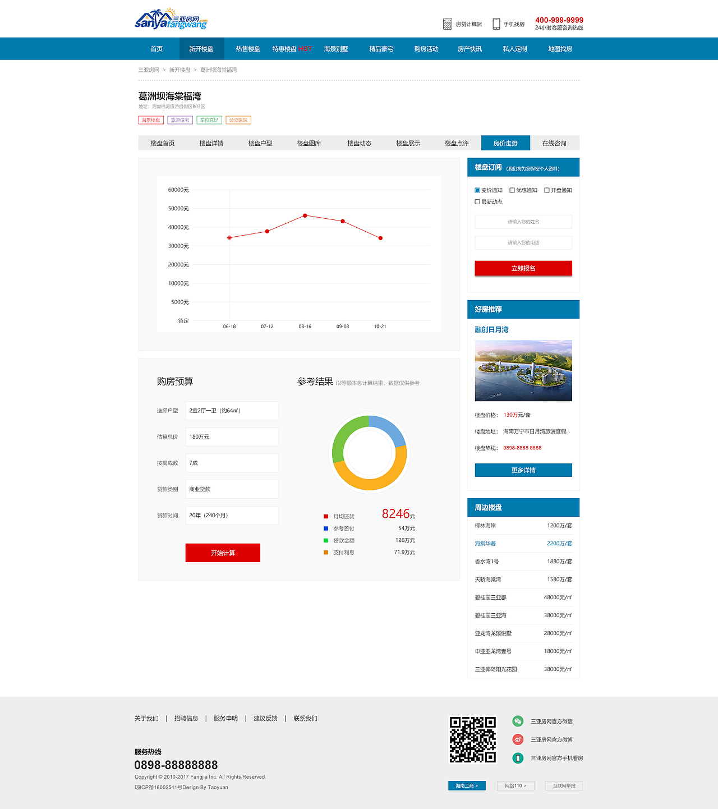Click the red 月均还款 legend square
The image size is (718, 809).
click(326, 517)
